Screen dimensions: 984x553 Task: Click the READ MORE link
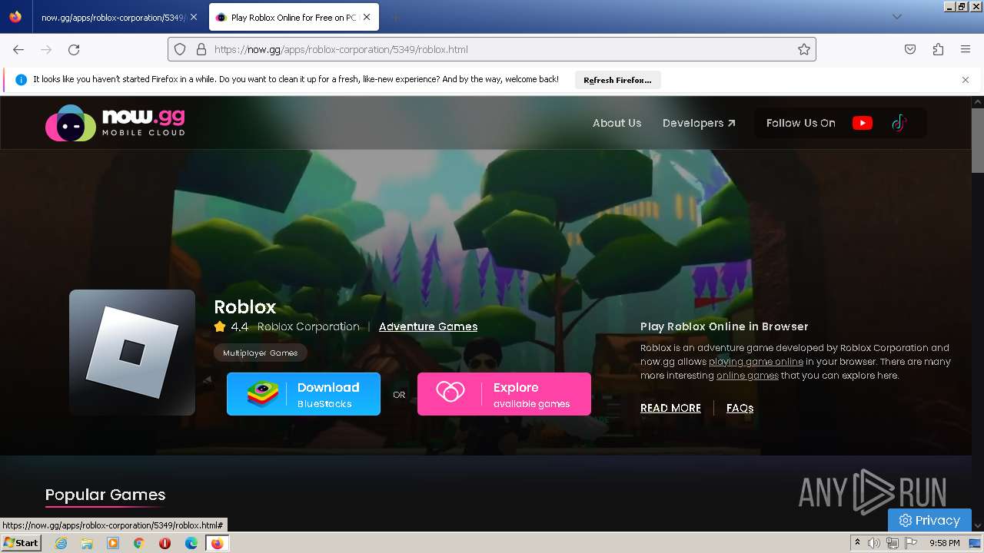[670, 408]
